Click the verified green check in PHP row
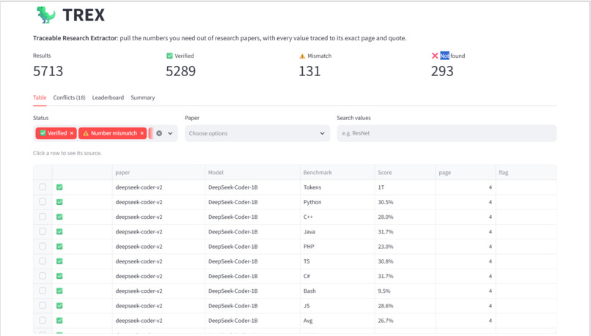This screenshot has height=336, width=591. point(59,247)
